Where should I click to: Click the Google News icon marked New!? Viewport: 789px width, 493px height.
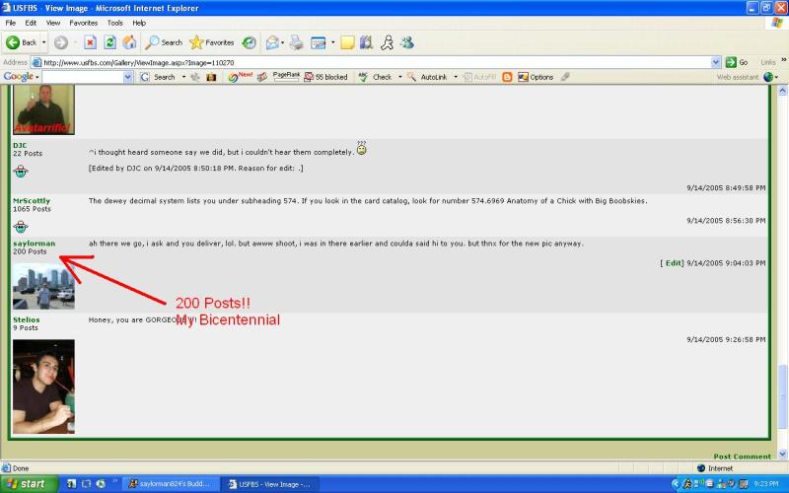pos(240,77)
